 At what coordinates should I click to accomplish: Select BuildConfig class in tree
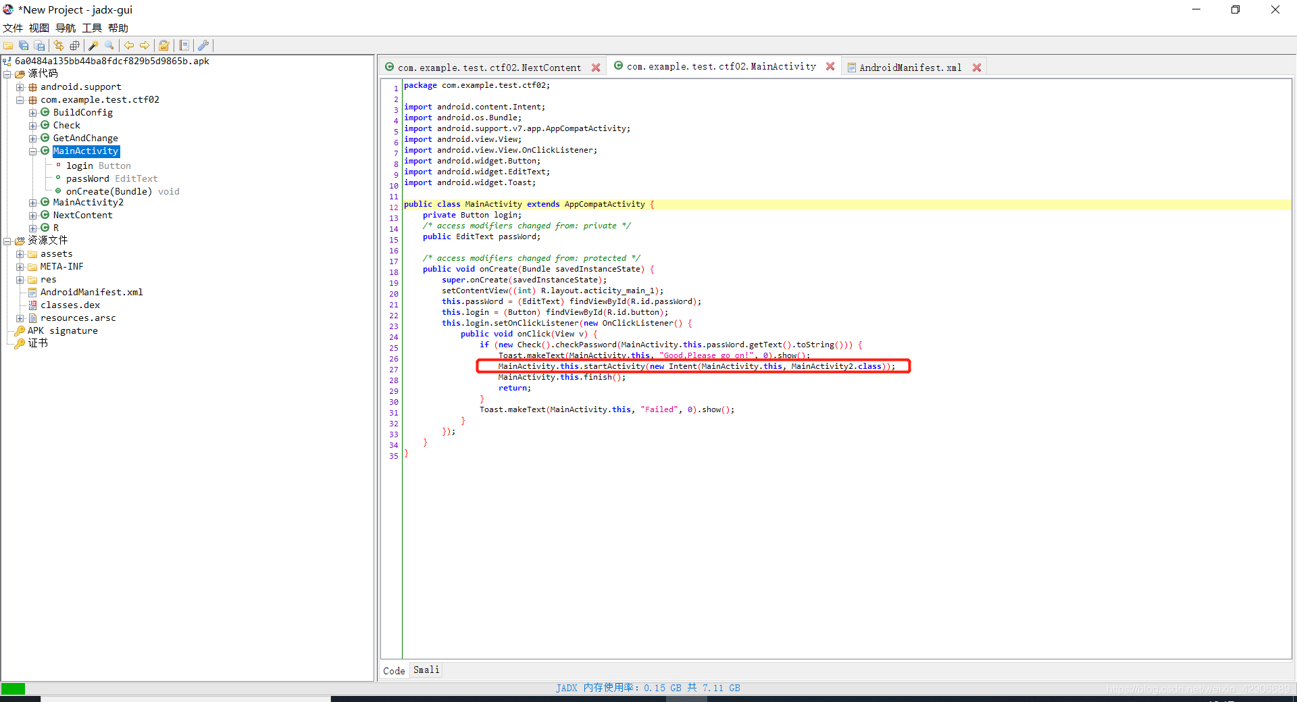(x=82, y=112)
